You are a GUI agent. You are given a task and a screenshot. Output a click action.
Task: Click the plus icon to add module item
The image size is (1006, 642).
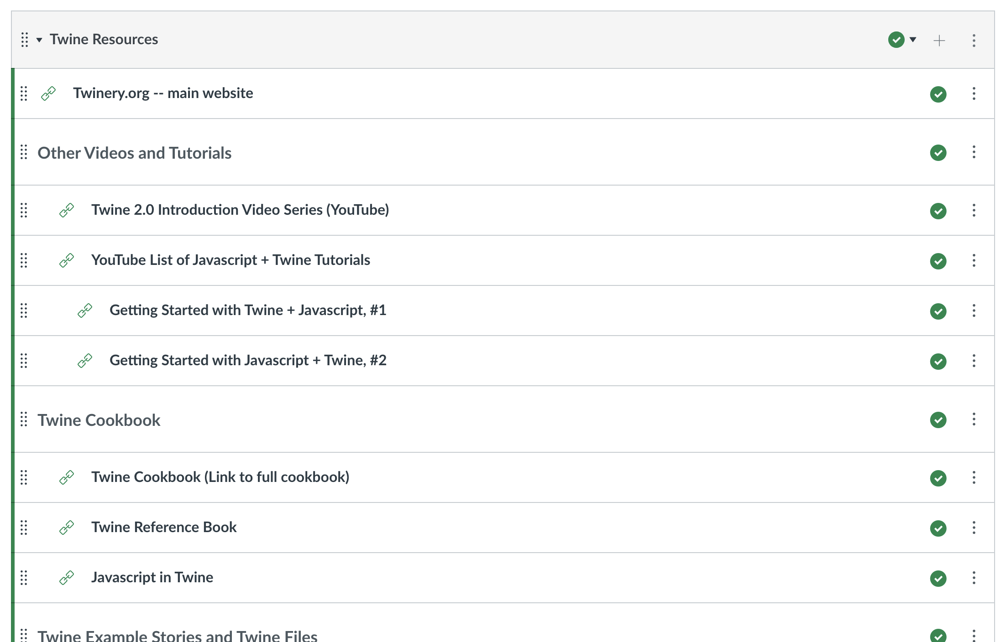[x=939, y=41]
